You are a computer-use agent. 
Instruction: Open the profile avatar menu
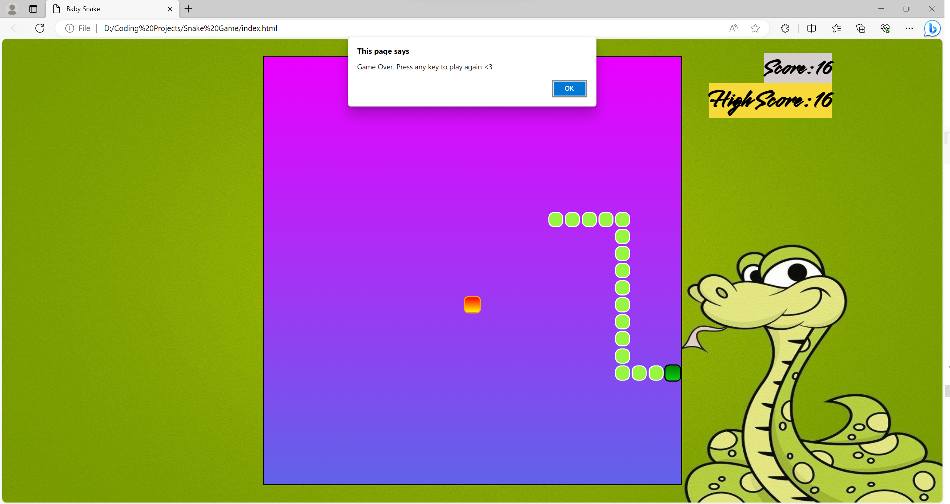click(12, 9)
